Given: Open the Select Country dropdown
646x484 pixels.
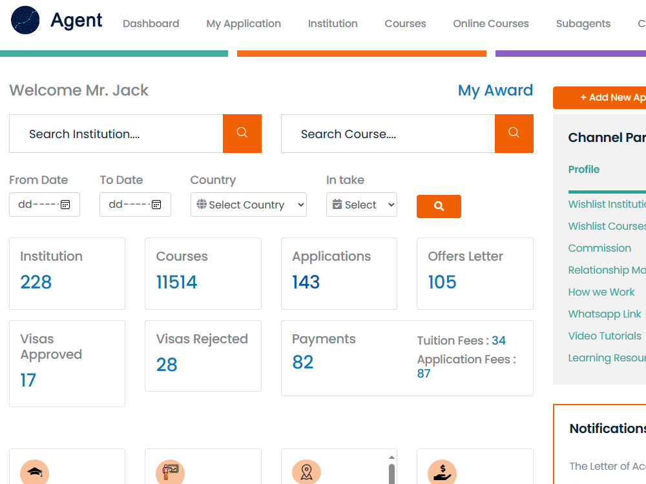Looking at the screenshot, I should [248, 205].
